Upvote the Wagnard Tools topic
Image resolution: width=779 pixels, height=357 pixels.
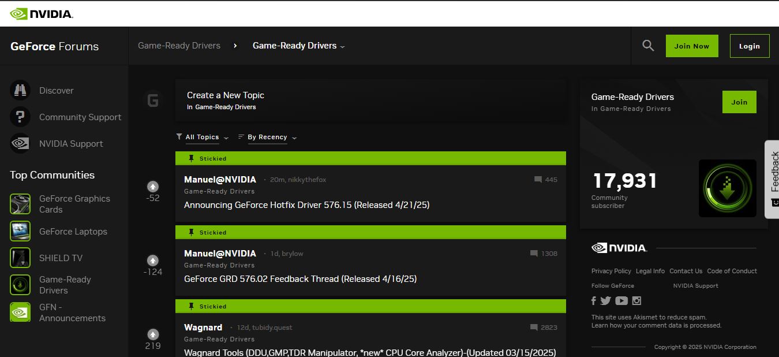[x=153, y=334]
